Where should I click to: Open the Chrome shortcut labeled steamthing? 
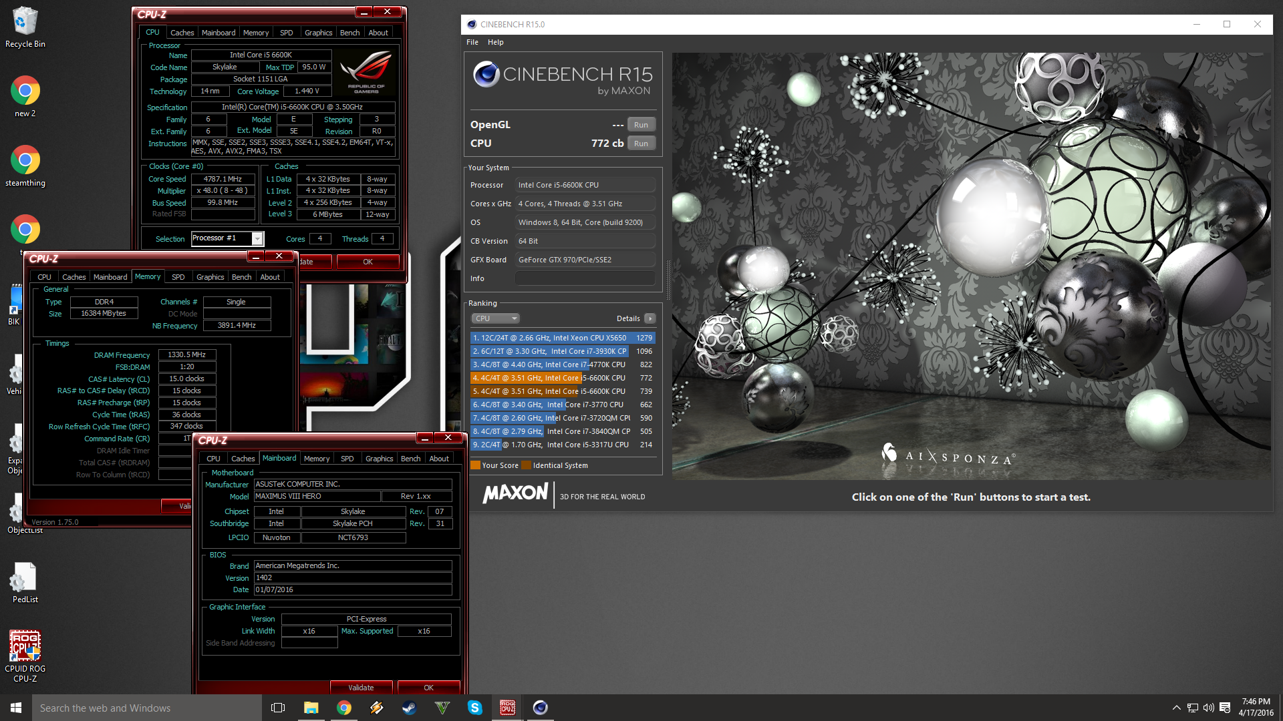[25, 166]
